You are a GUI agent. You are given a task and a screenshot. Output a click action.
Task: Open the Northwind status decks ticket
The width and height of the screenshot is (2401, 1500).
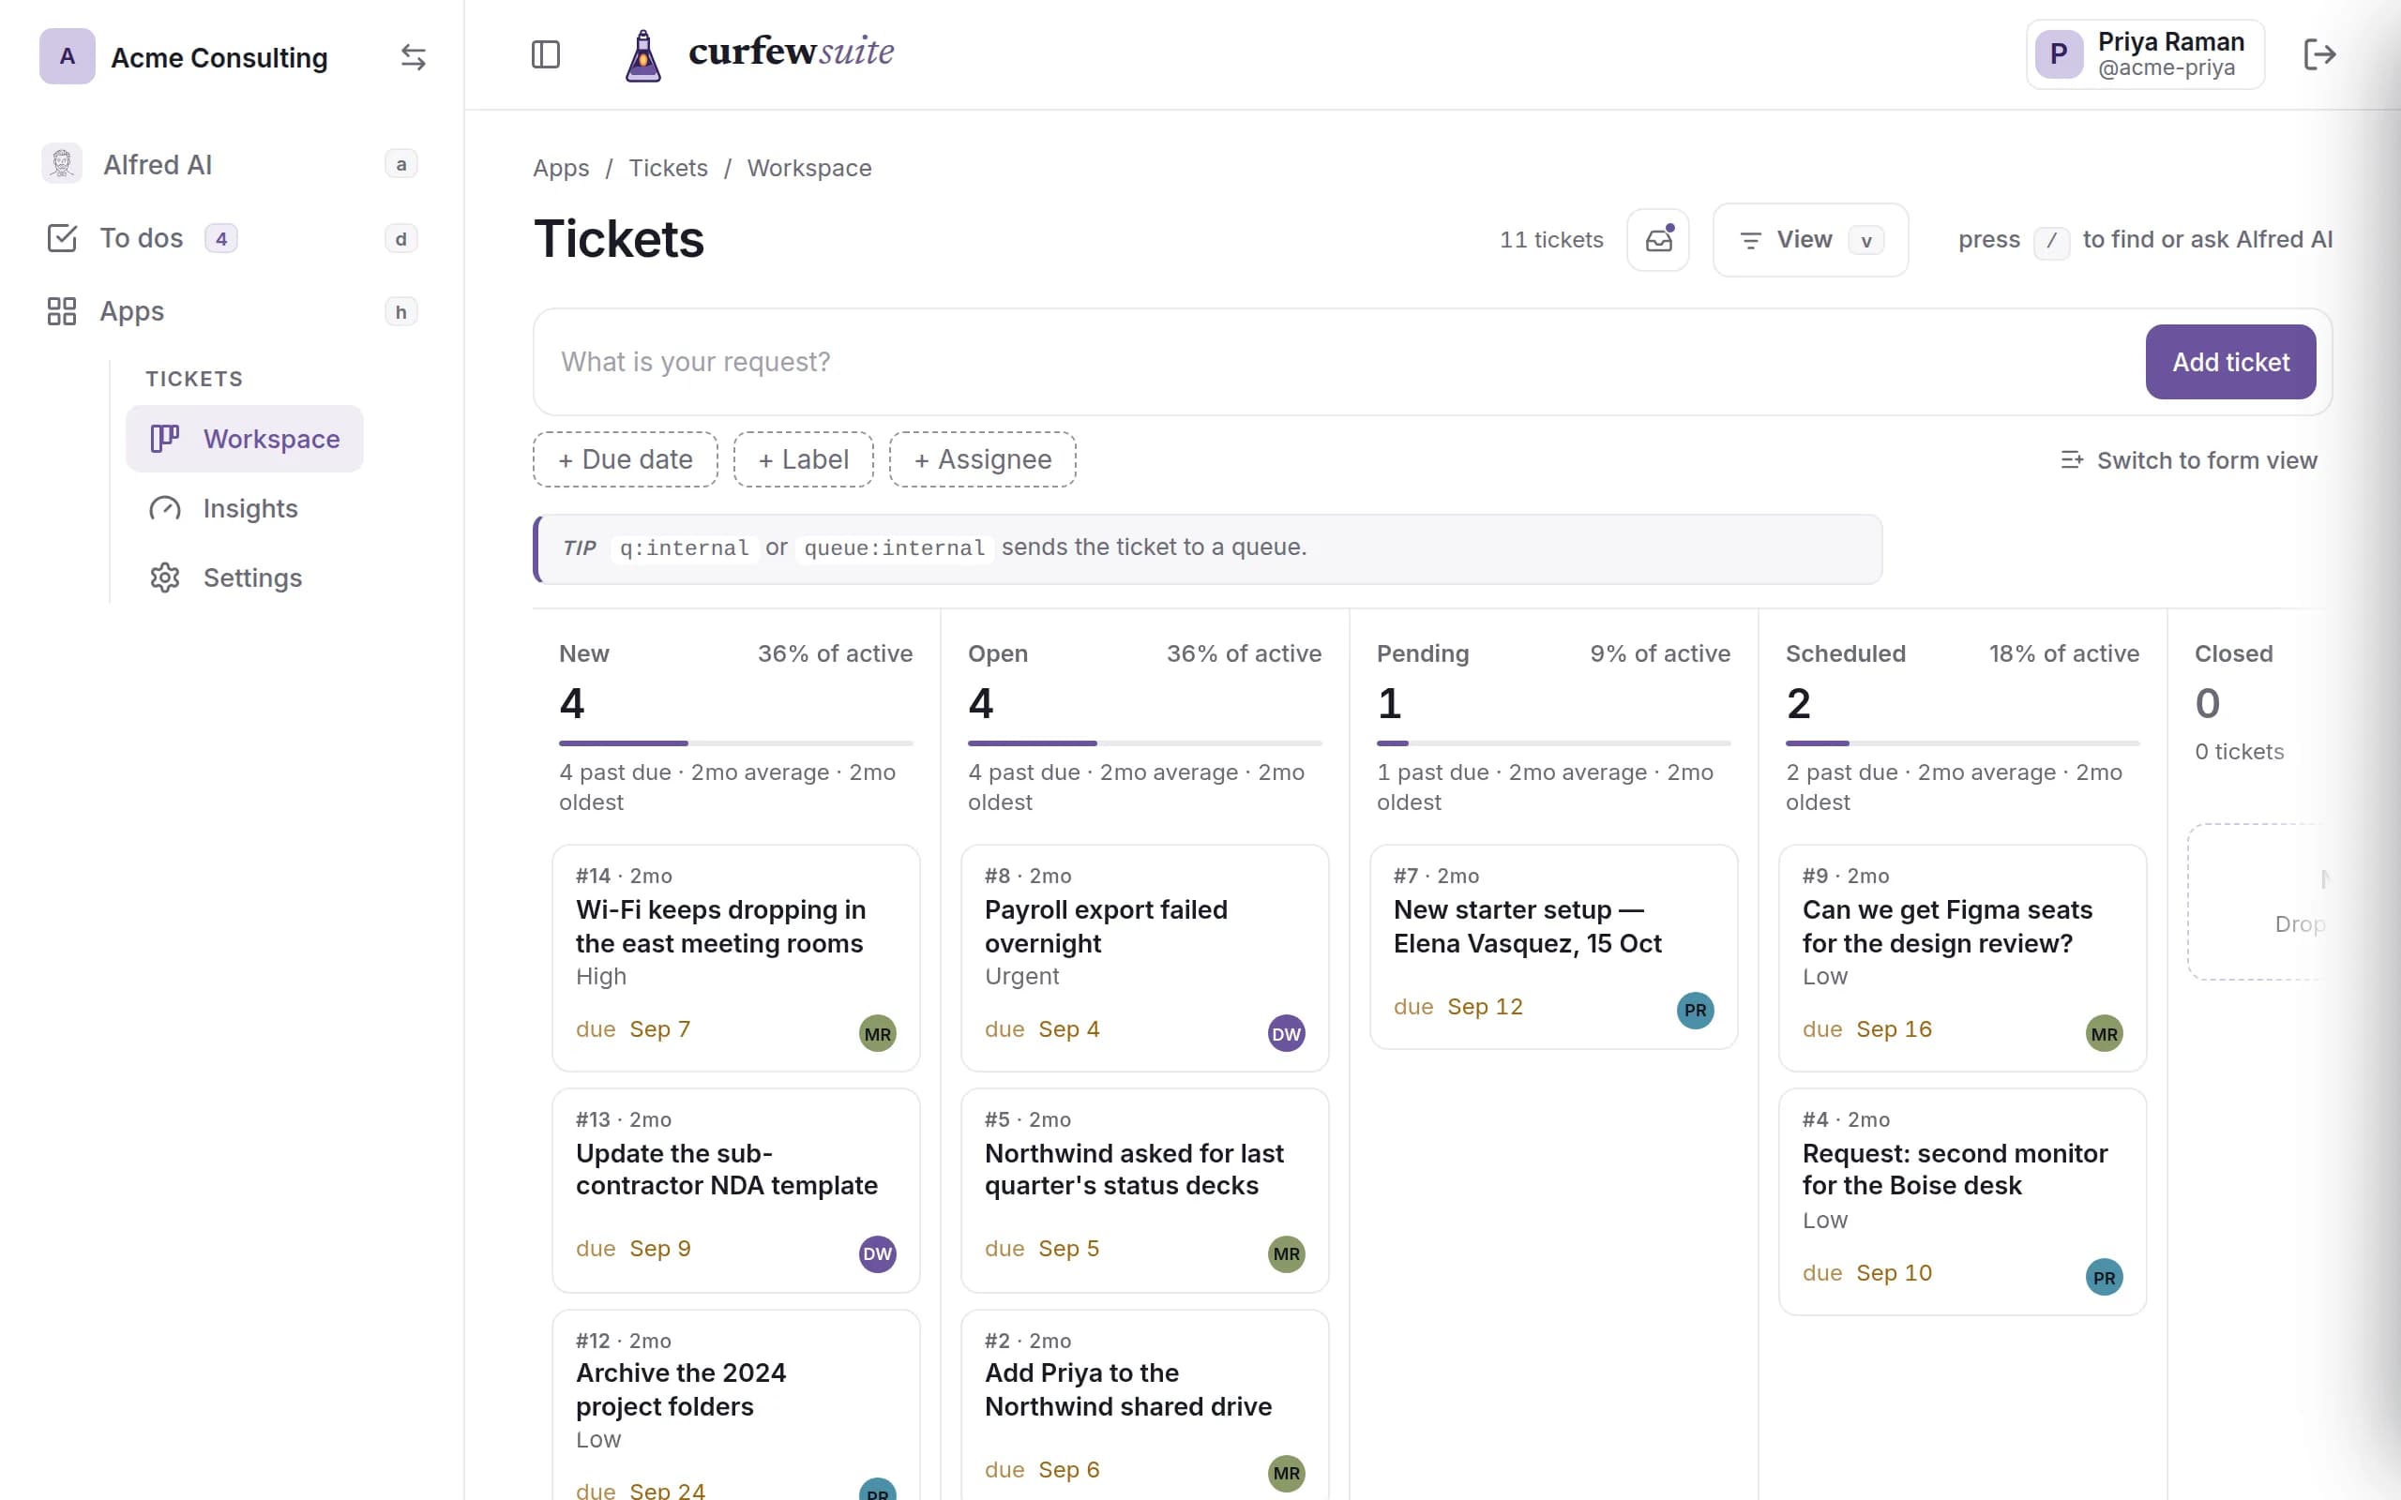1145,1191
